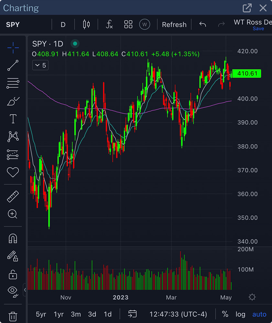Toggle percent scale mode
The width and height of the screenshot is (272, 323).
(x=225, y=314)
